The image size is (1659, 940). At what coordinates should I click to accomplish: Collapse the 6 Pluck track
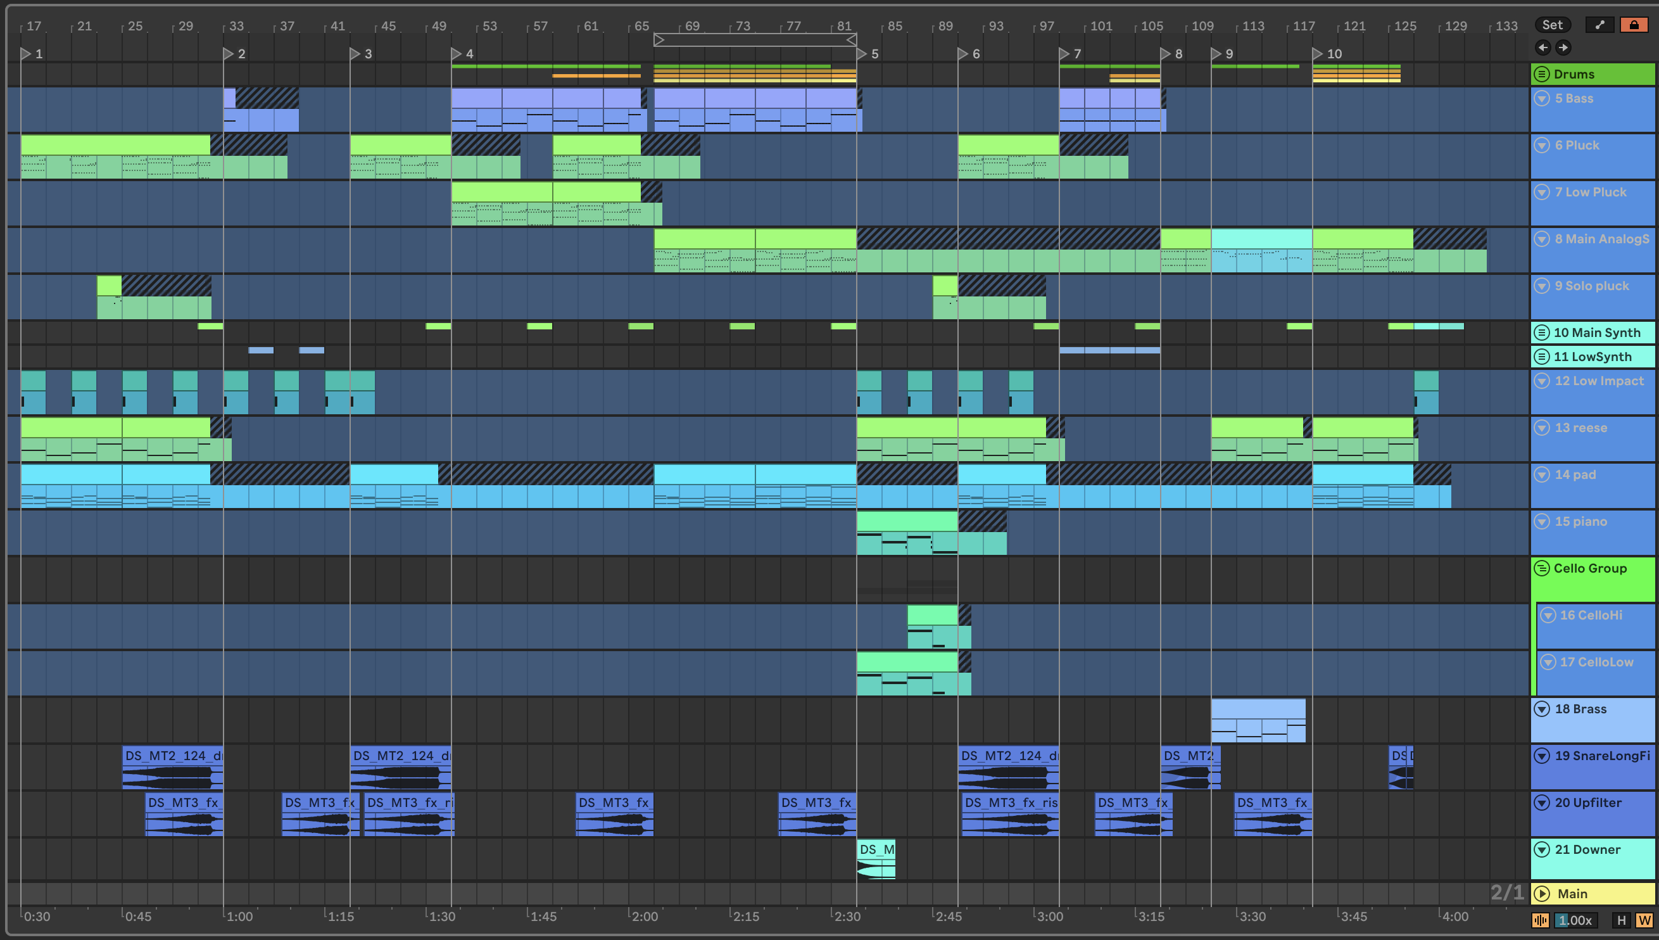click(1542, 145)
